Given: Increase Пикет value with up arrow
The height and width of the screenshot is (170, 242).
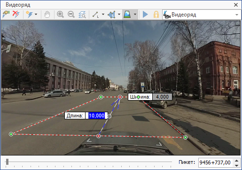Looking at the screenshot, I should point(237,161).
